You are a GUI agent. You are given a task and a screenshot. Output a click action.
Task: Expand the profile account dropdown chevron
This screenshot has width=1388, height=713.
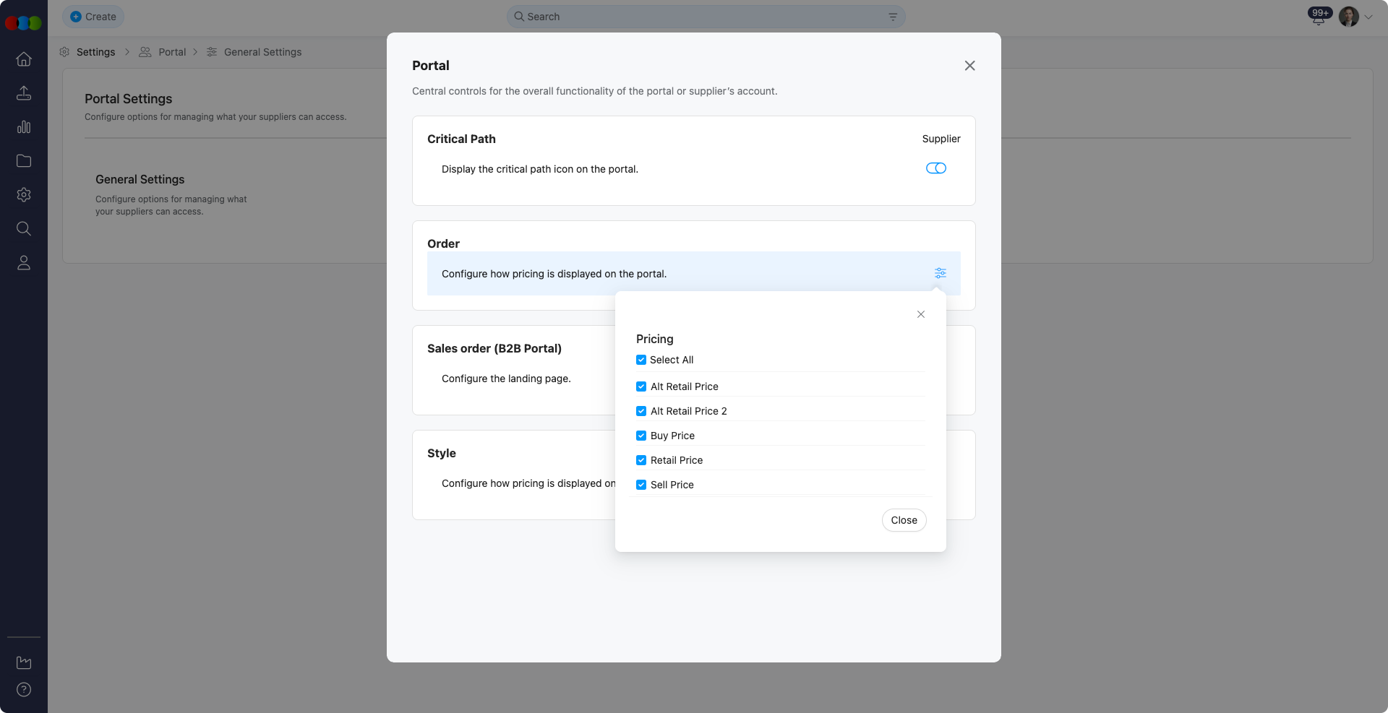tap(1368, 16)
